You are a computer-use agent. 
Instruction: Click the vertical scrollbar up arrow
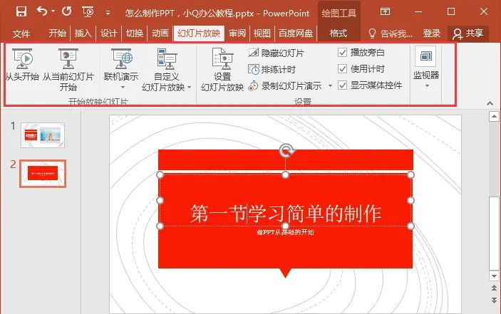494,116
